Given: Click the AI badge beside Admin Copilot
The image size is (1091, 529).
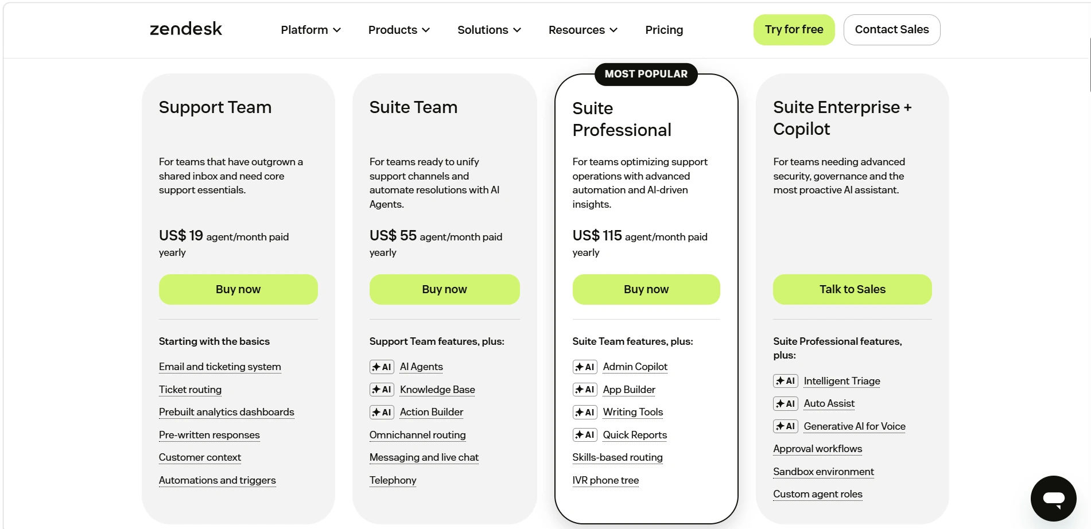Looking at the screenshot, I should click(585, 367).
